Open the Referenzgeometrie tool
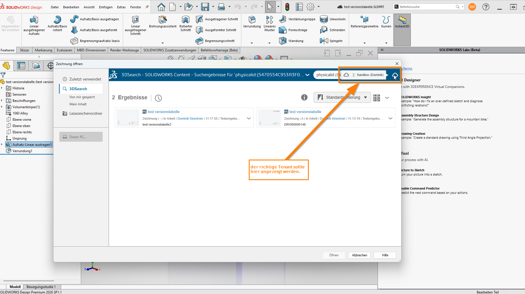Viewport: 525px width, 294px height. point(364,22)
